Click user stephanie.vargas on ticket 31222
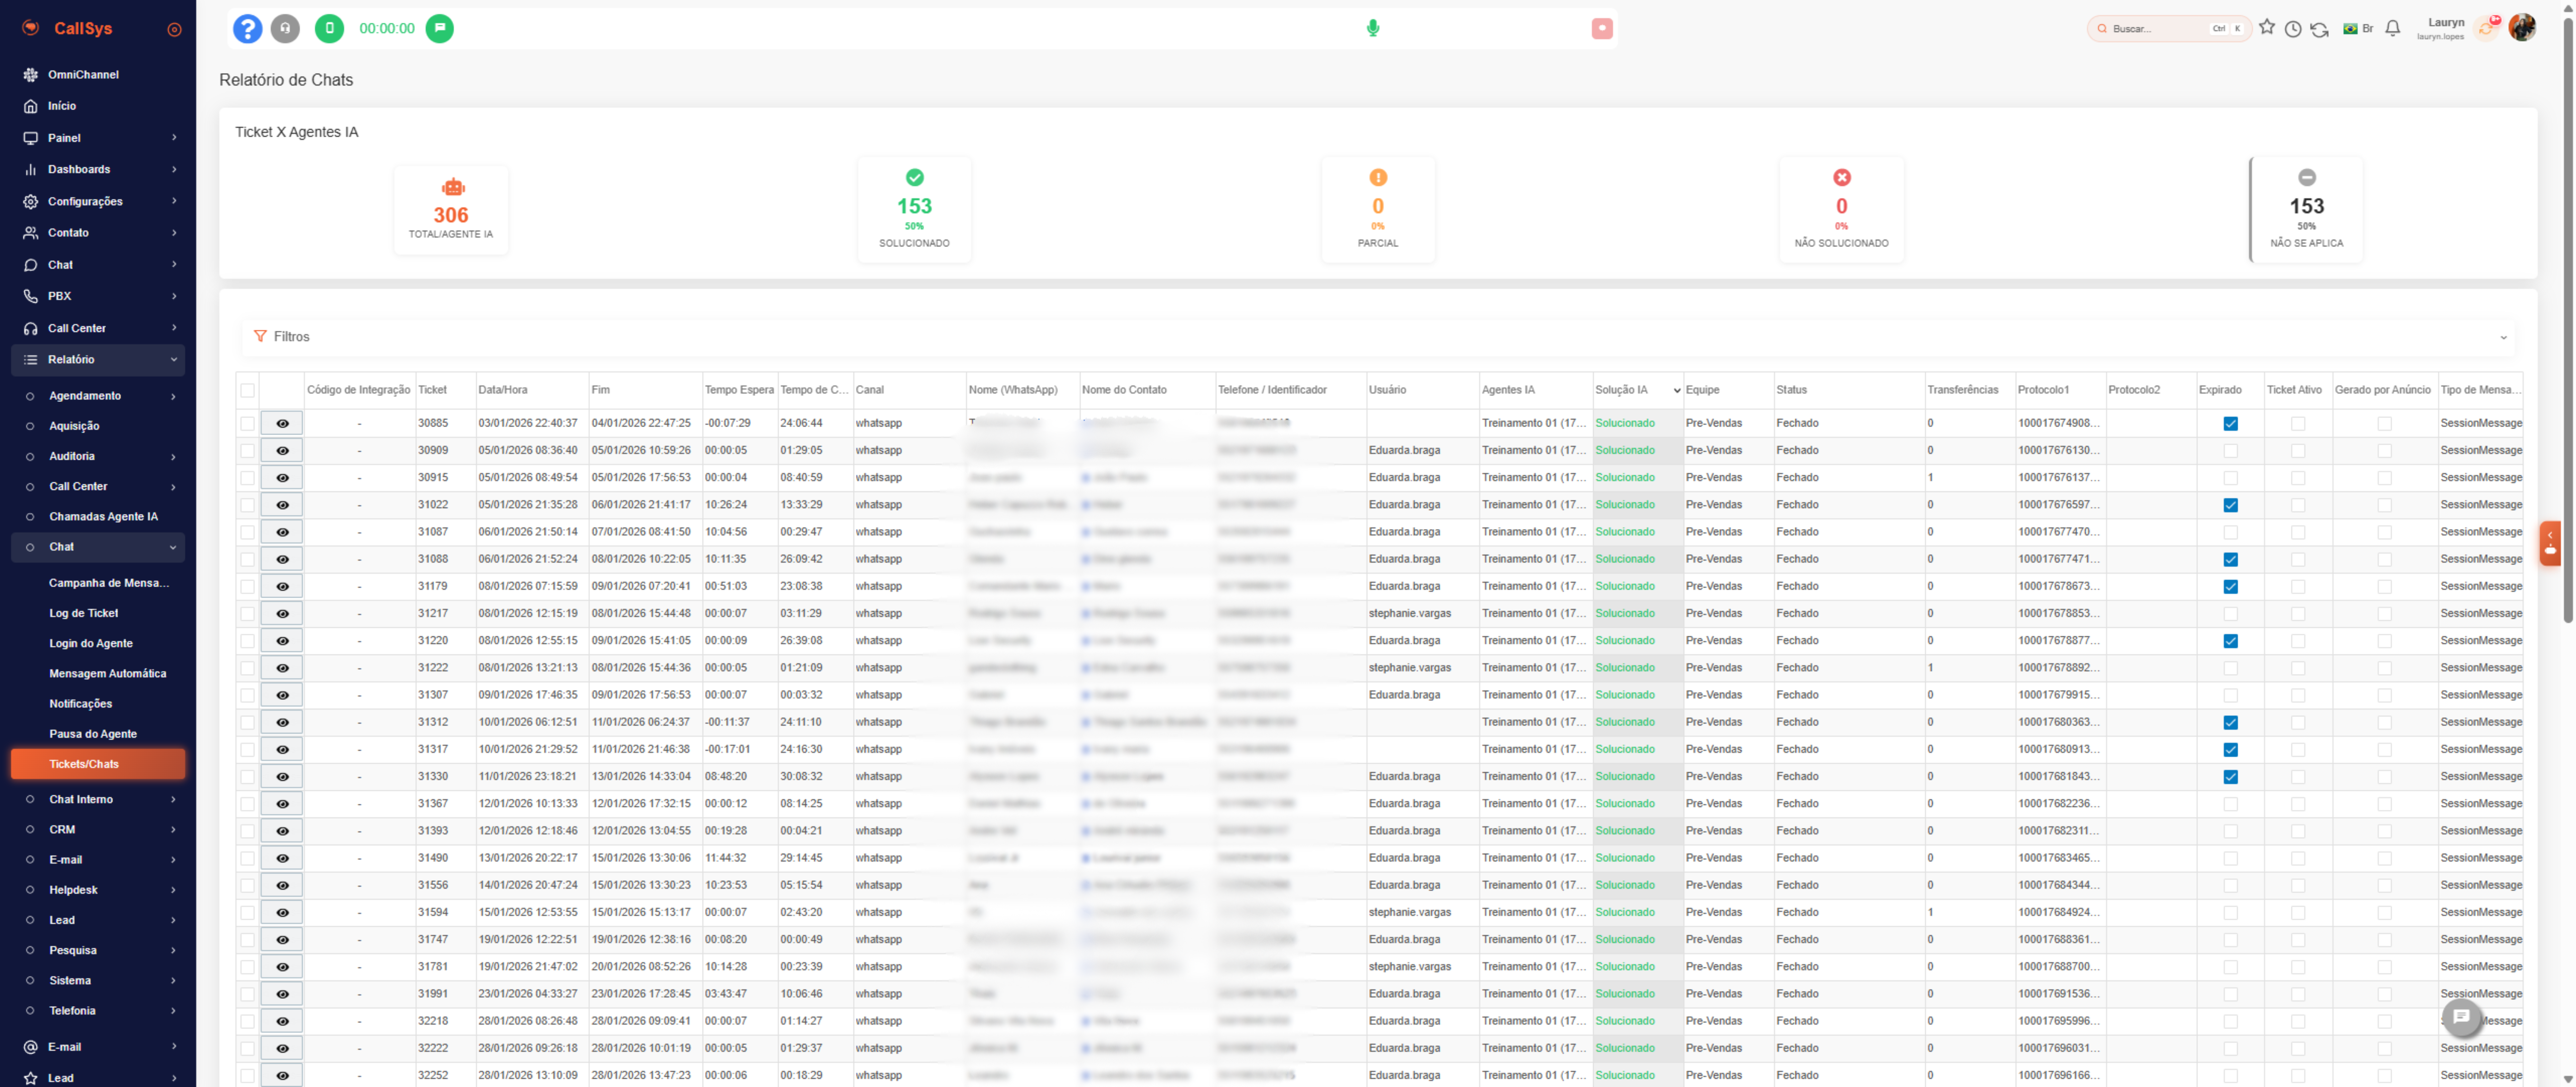The height and width of the screenshot is (1087, 2576). (1410, 668)
